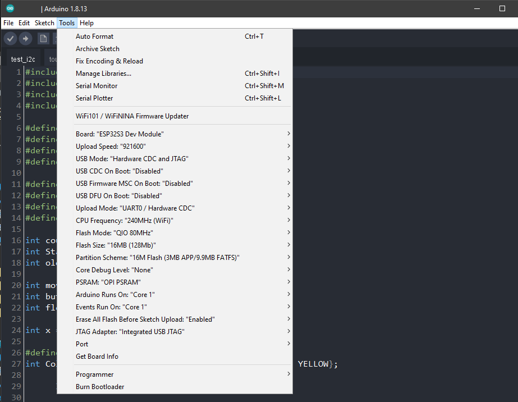518x402 pixels.
Task: Expand Upload Speed 921600 submenu
Action: tap(175, 147)
